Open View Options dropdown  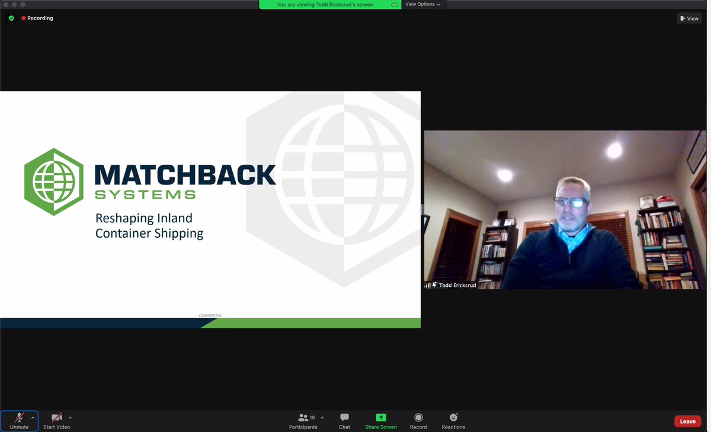point(422,4)
